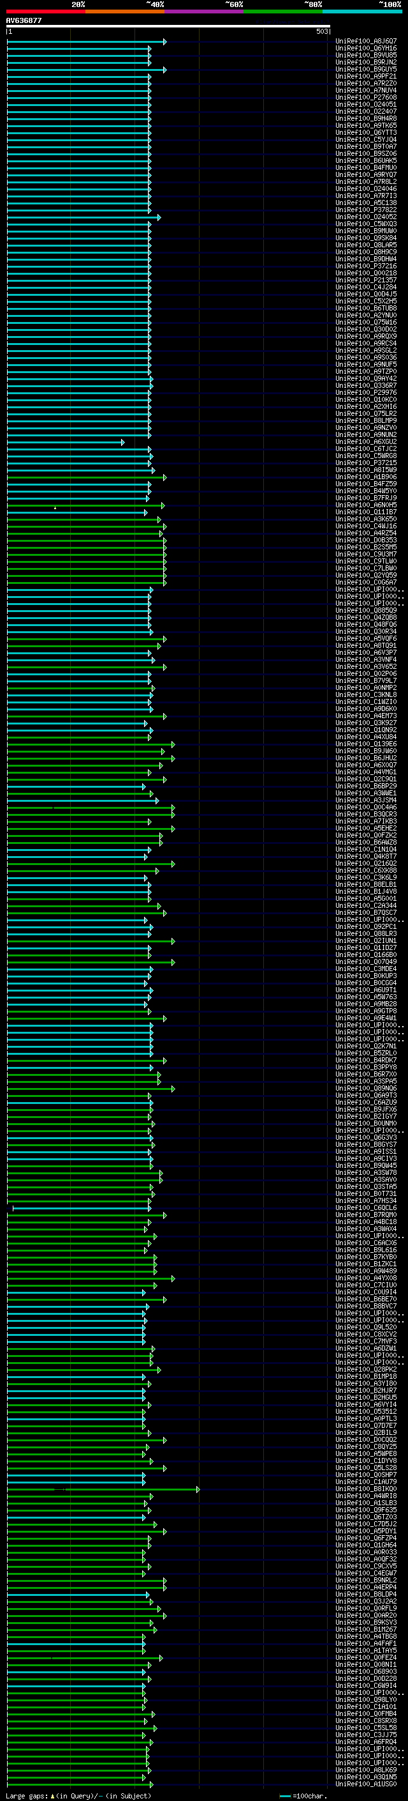Click hit name UniRef100_Q28PK2
This screenshot has height=1801, width=408.
coord(366,1370)
